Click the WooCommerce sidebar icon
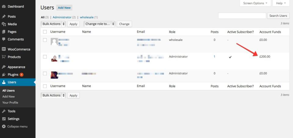This screenshot has width=293, height=138. tap(4, 49)
